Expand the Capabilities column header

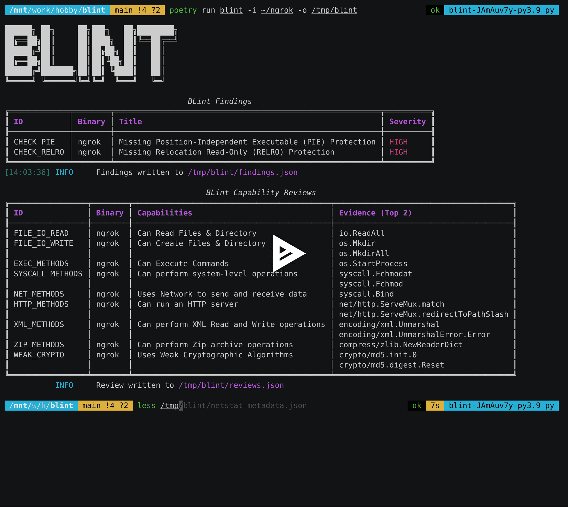tap(164, 213)
